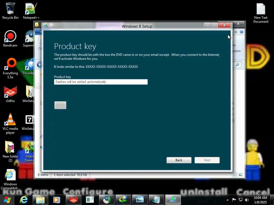This screenshot has height=205, width=274.
Task: Switch Explorer to details view icon
Action: coord(235,175)
